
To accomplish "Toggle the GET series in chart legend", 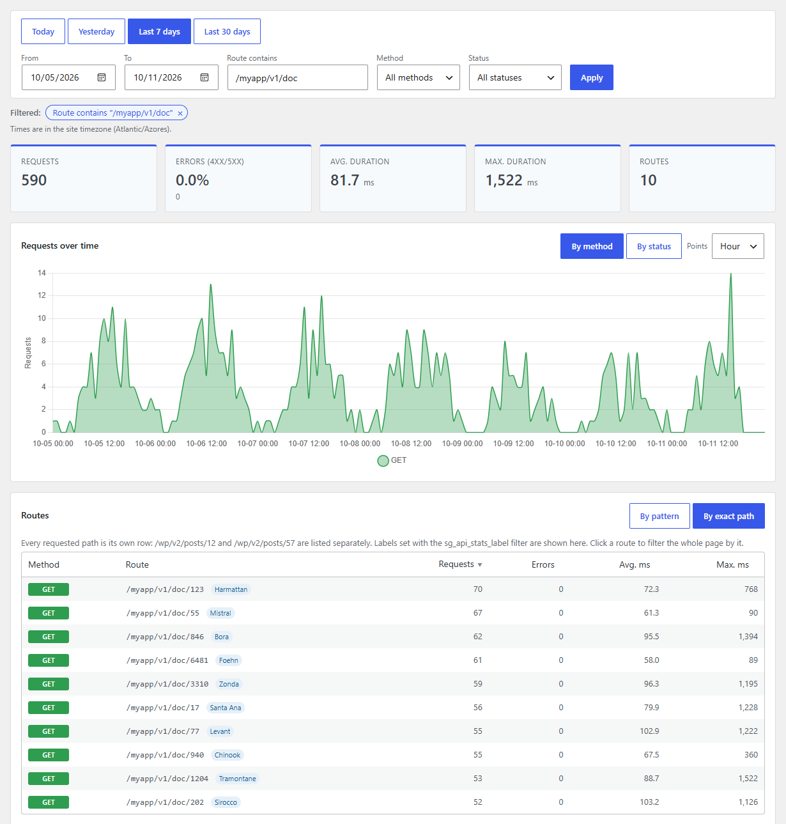I will coord(392,460).
